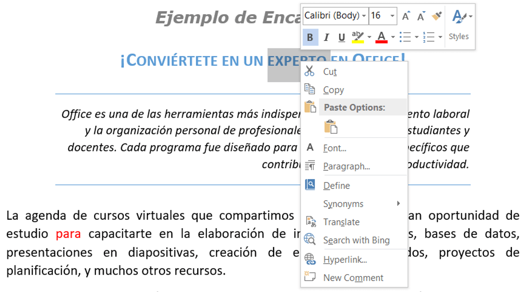Click the Hyperlink globe icon
Viewport: 524px width, 292px height.
310,259
